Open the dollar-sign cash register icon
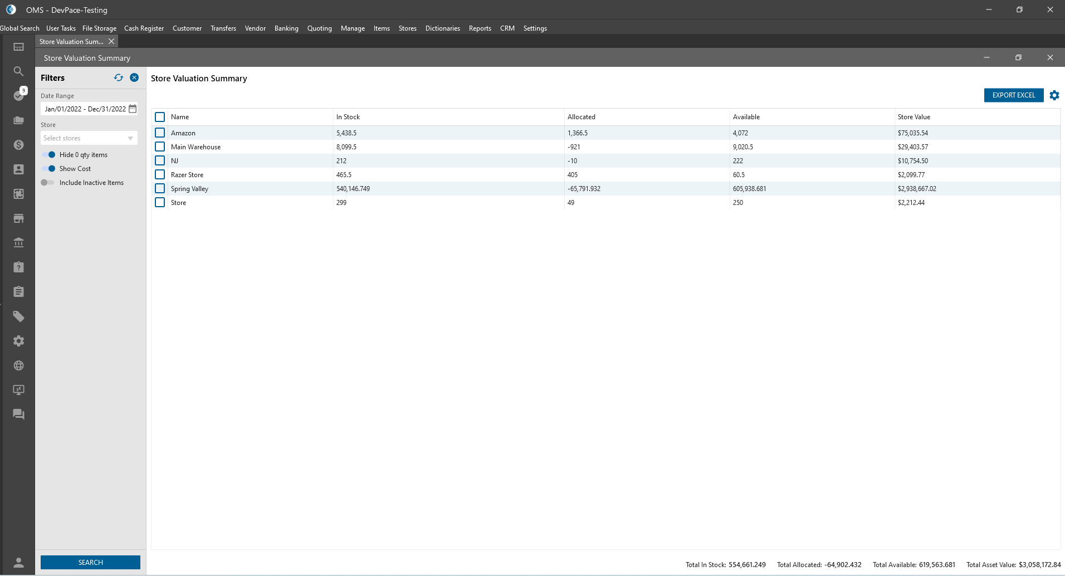This screenshot has width=1065, height=576. coord(18,145)
